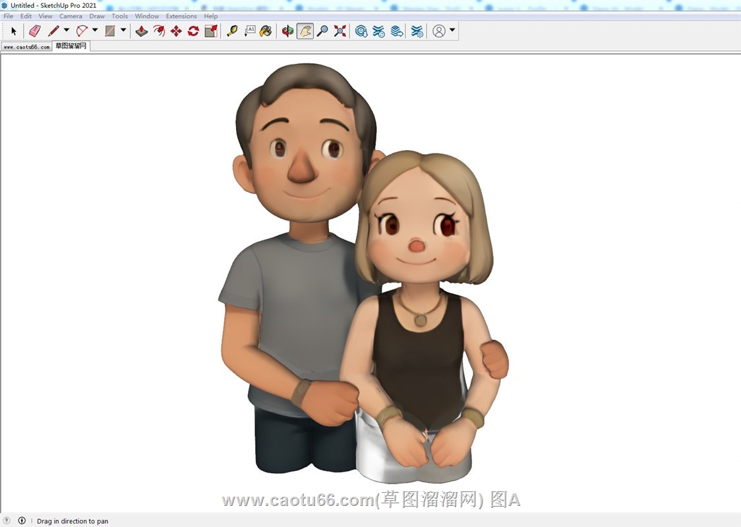Open the Camera menu

[71, 16]
